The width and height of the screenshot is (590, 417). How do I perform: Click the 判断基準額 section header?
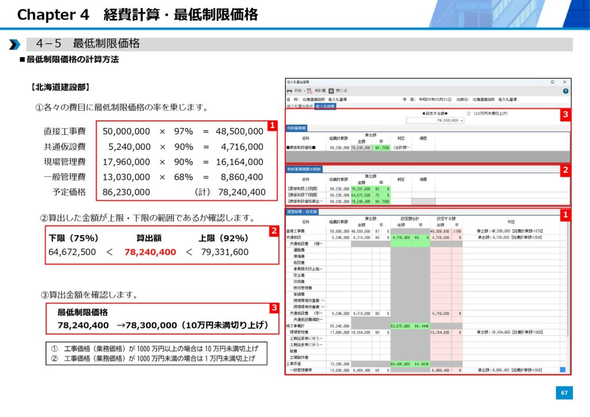(297, 128)
